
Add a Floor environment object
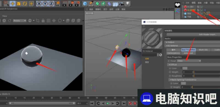coord(115,4)
